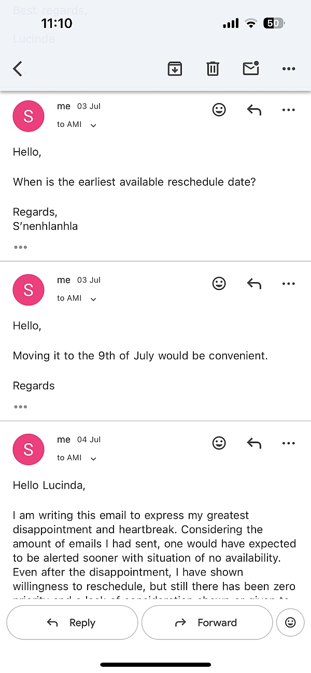Reply to the 04 Jul 'Hello Lucinda' email
Screen dimensions: 311x673
tap(253, 443)
